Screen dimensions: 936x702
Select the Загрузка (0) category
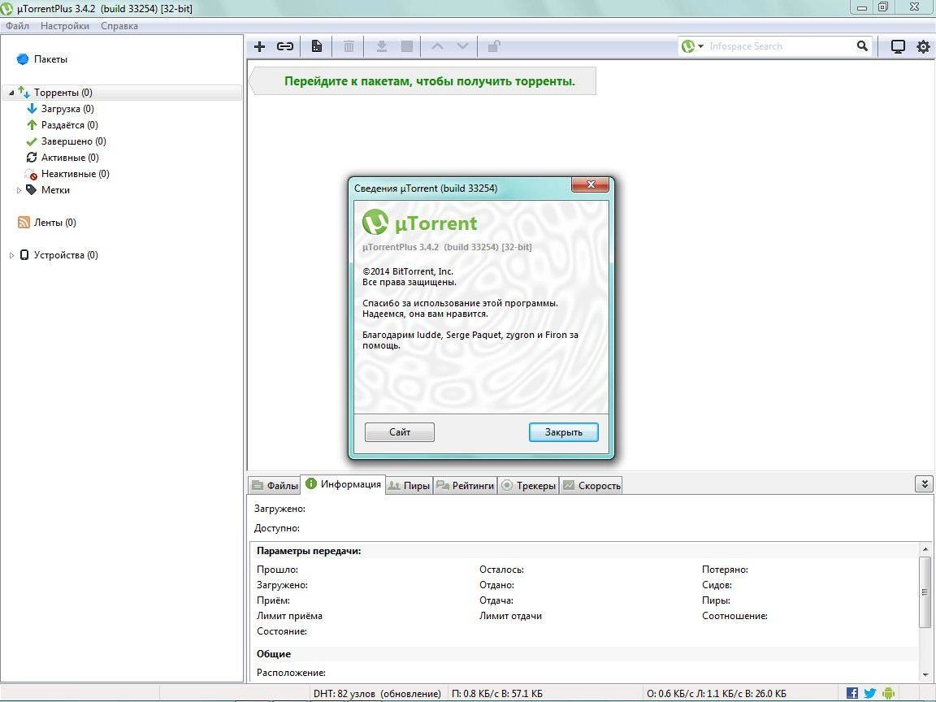[67, 109]
